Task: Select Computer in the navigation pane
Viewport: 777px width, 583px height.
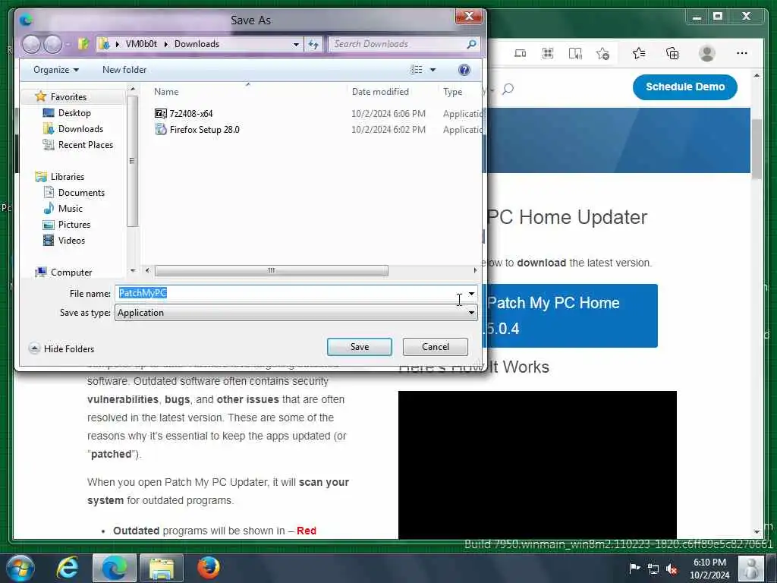Action: pyautogui.click(x=71, y=273)
